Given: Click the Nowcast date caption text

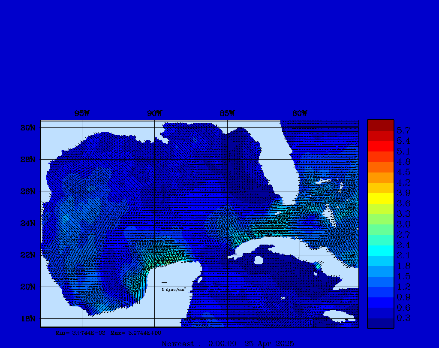Looking at the screenshot, I should tap(228, 344).
